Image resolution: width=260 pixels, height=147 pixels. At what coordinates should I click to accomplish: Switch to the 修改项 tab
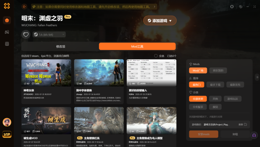[x=60, y=47]
